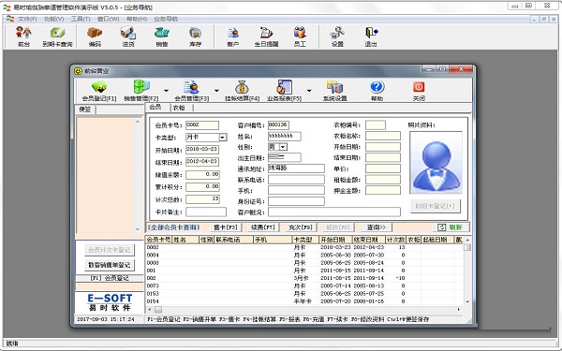Open the 帮助(H) menu
The width and height of the screenshot is (562, 351).
[137, 19]
